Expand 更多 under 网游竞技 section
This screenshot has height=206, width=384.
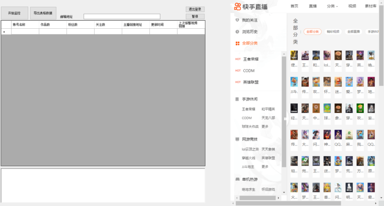265,167
